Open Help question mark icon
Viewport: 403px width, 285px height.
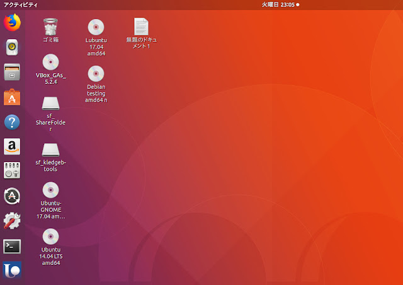point(12,122)
